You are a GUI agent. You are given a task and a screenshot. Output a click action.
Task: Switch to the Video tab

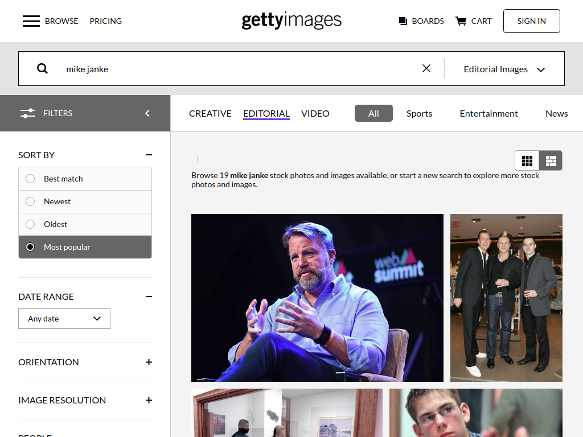[315, 113]
